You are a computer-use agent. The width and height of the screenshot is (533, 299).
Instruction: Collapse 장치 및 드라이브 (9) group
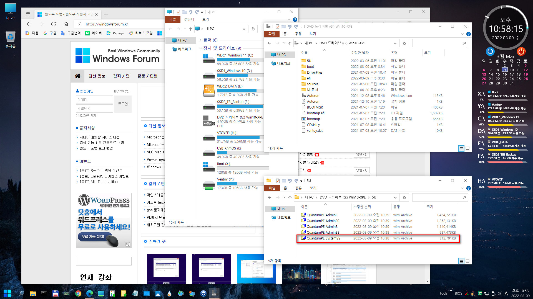pos(200,48)
